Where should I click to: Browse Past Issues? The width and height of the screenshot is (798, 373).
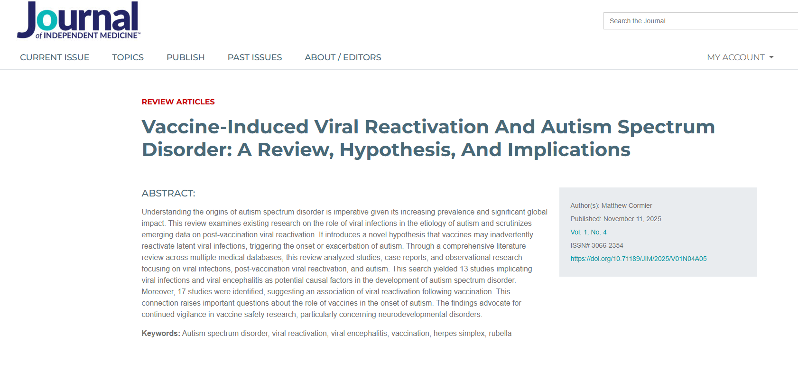pos(255,57)
